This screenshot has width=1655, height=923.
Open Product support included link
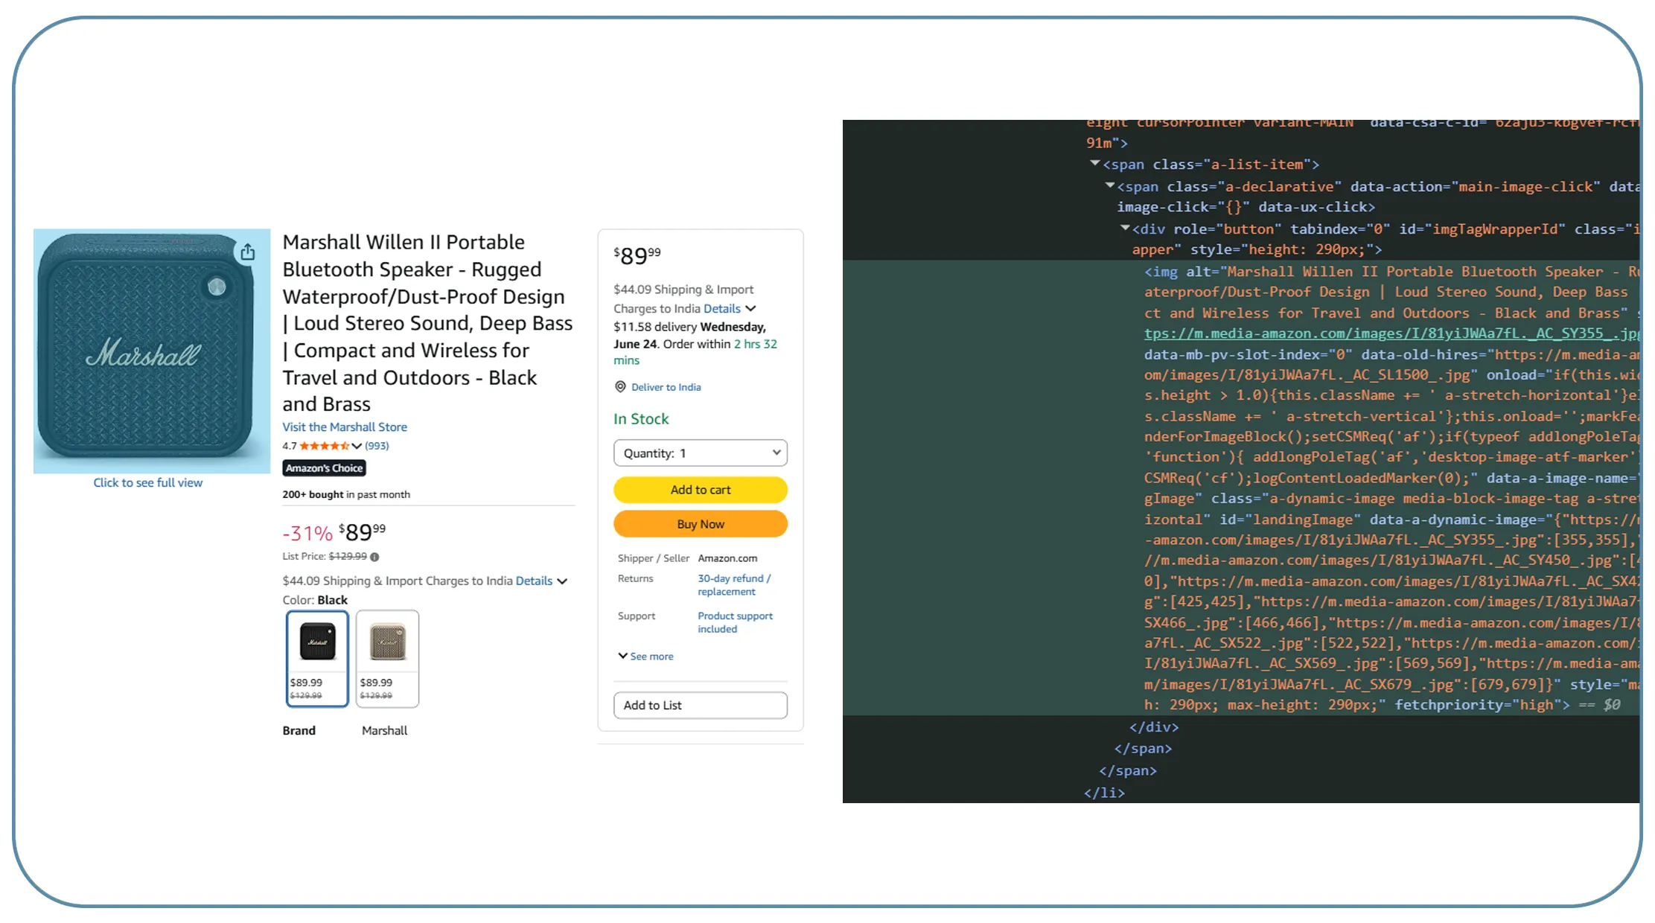735,622
